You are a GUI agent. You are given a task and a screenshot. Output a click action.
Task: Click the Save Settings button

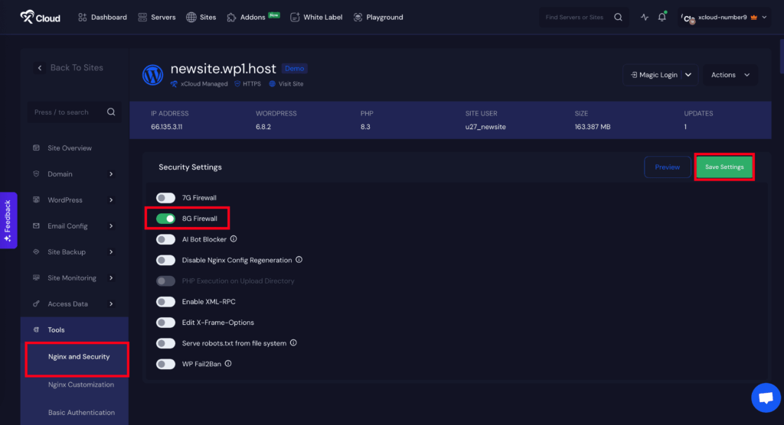point(724,167)
